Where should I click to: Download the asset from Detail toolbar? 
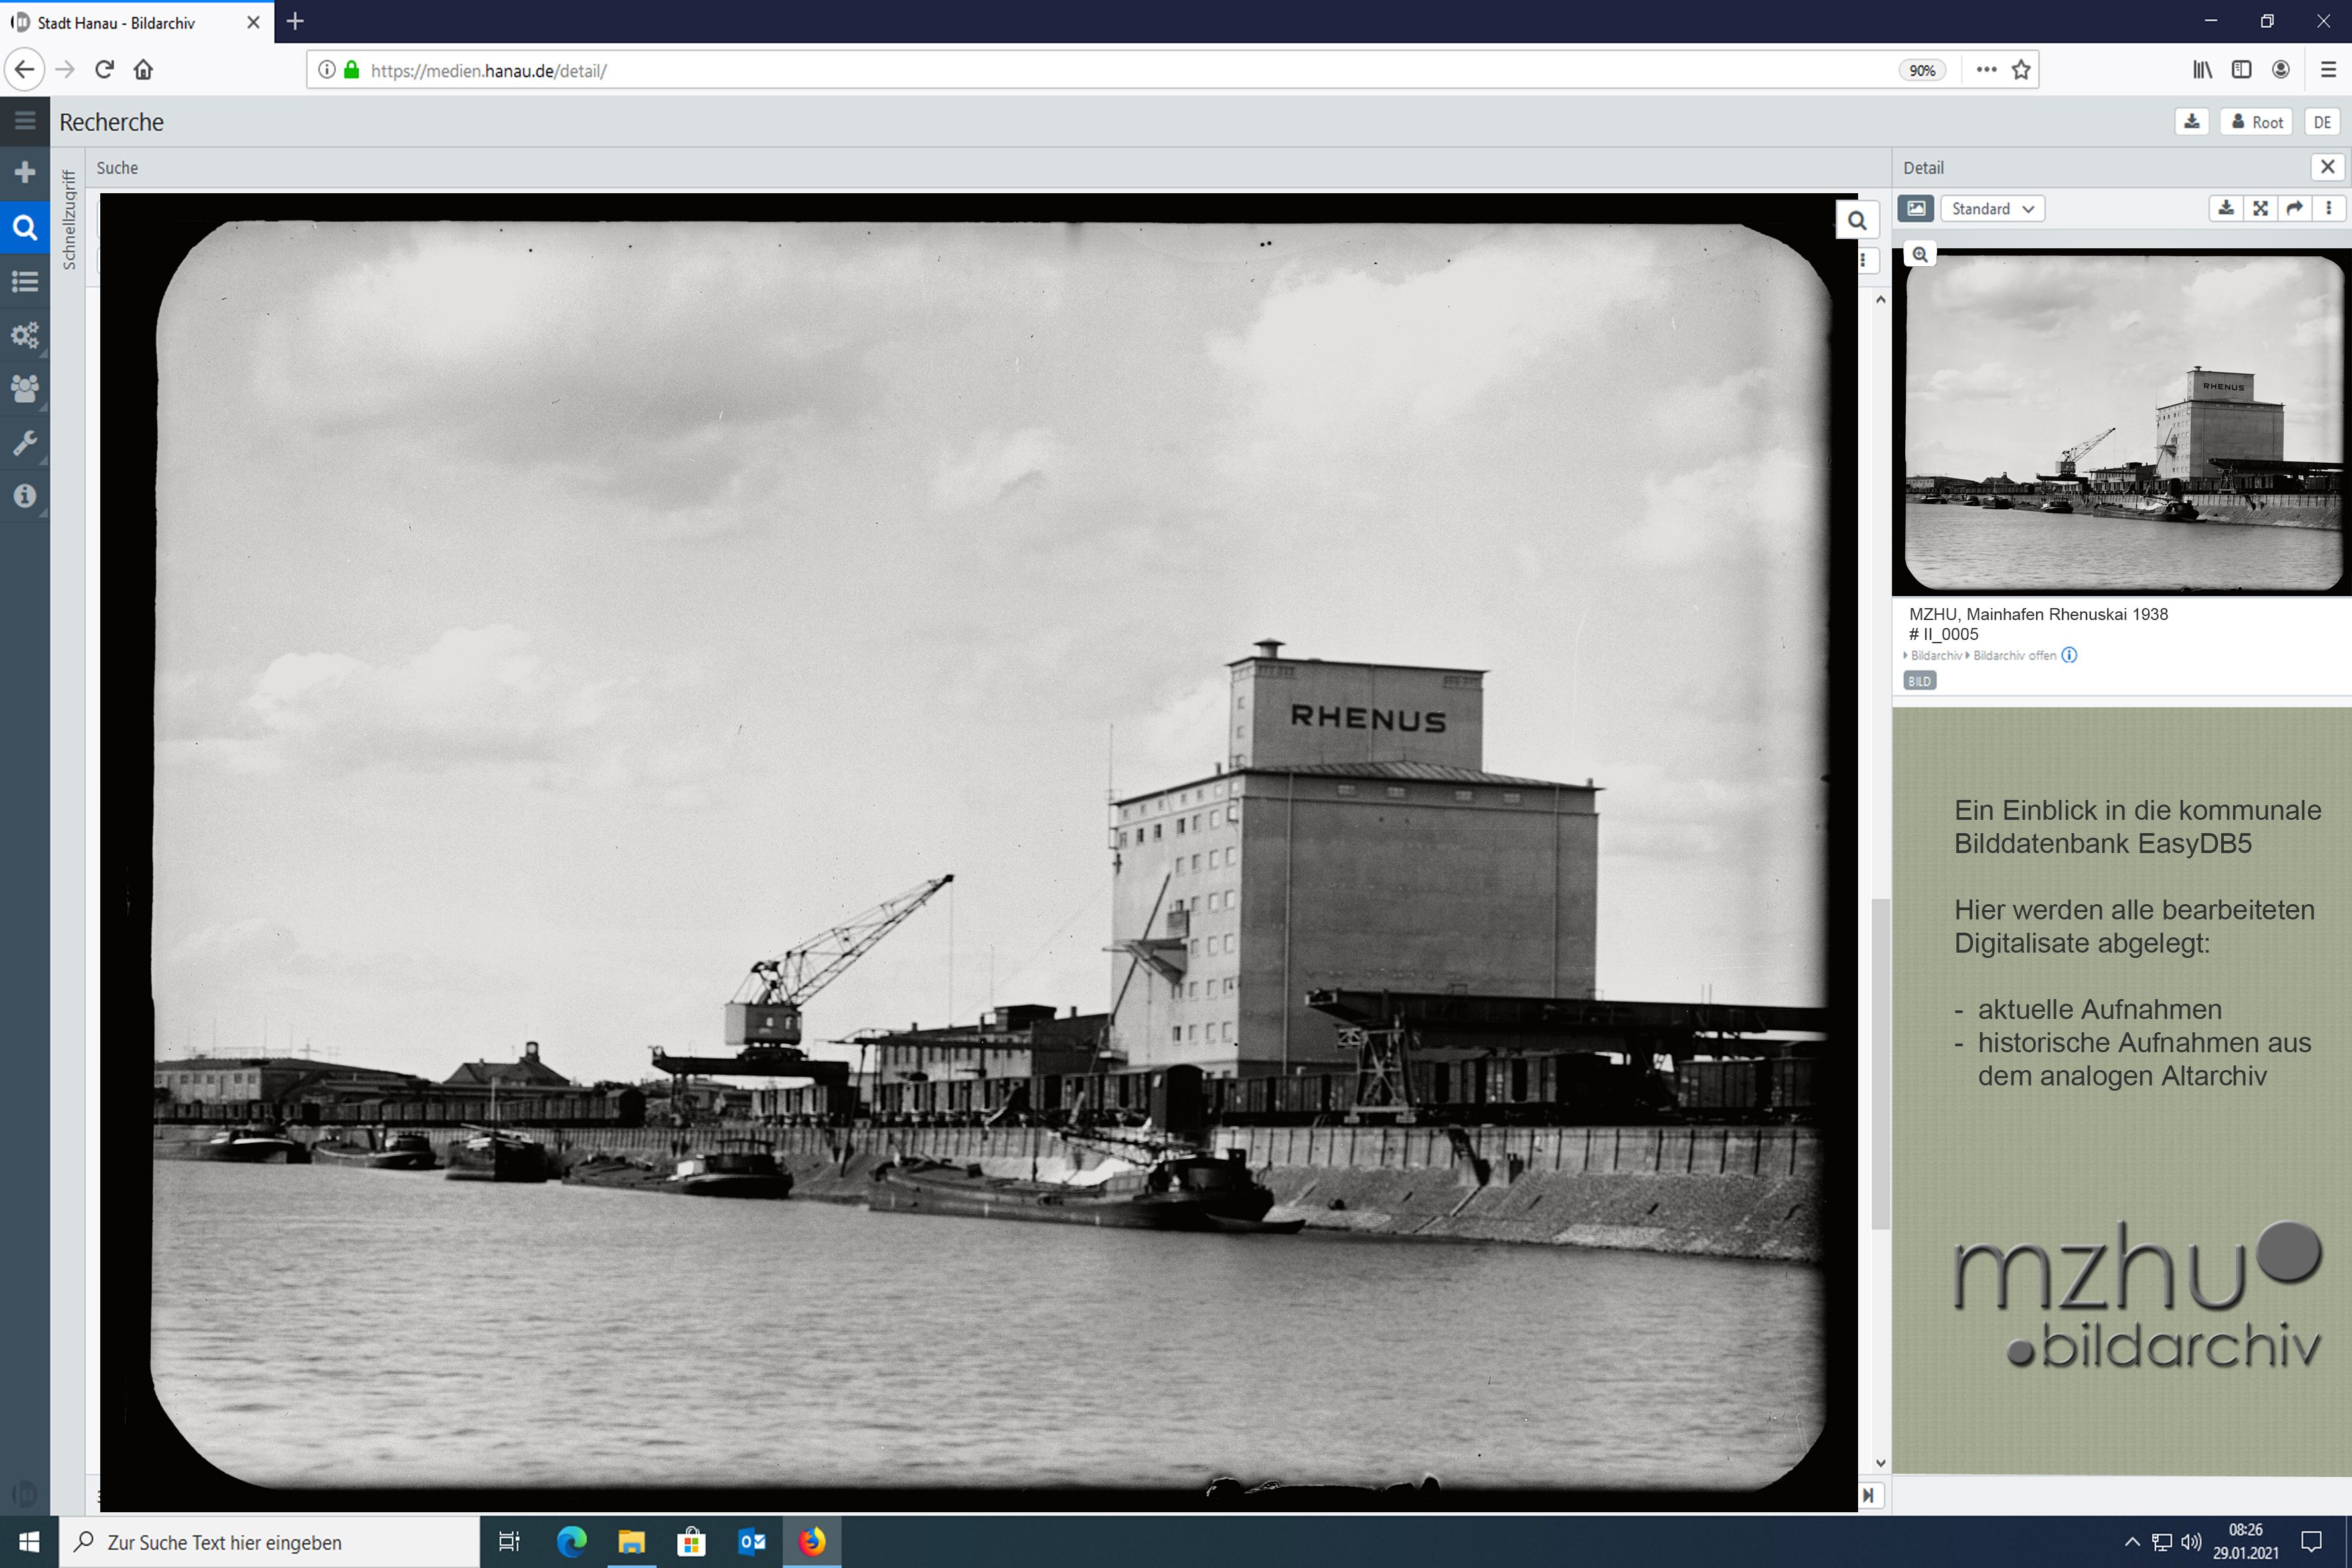[2226, 208]
